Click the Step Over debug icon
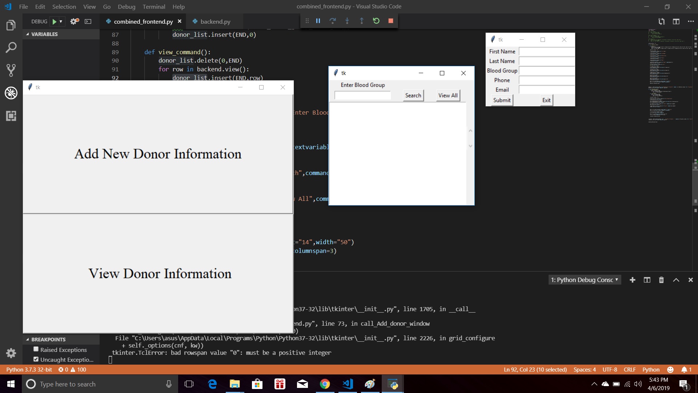 pos(332,21)
